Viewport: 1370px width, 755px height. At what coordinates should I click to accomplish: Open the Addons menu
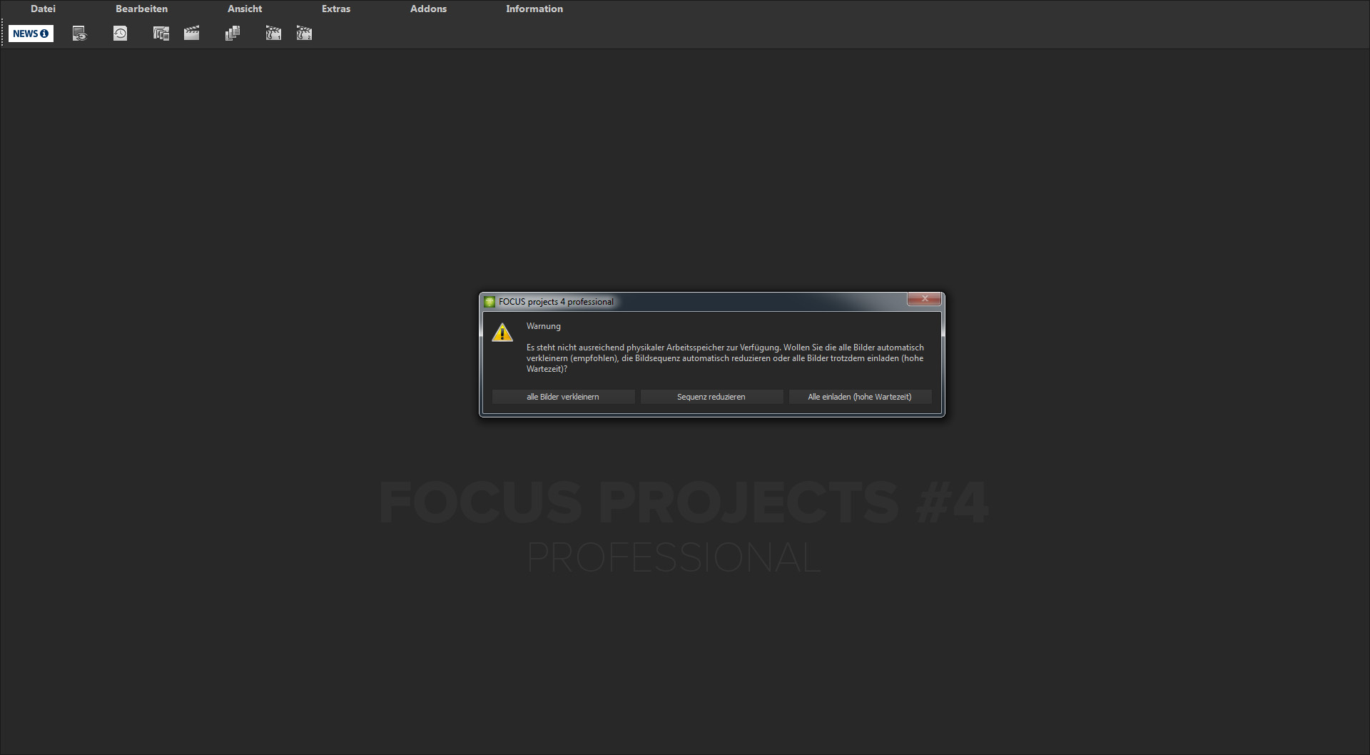click(x=428, y=9)
